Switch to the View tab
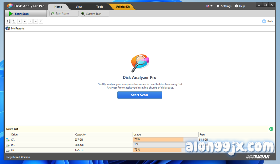 [x=79, y=7]
